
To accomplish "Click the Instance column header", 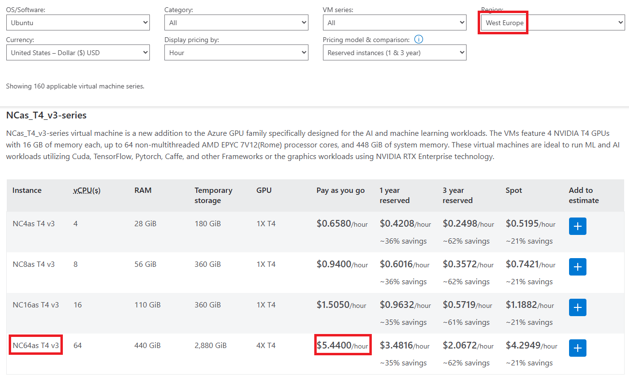I will coord(27,190).
